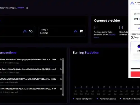Screen dimensions: 140x105
Task: Copy the transaction hash ending in JTfM
Action: coord(61,89)
